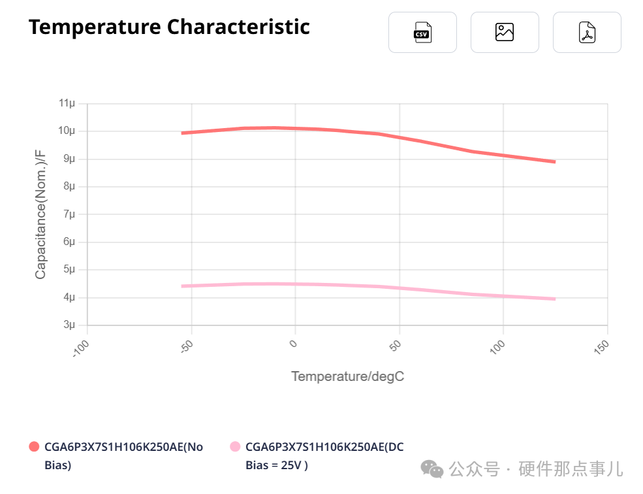Export the chart as a PDF
The image size is (643, 494).
tap(587, 32)
